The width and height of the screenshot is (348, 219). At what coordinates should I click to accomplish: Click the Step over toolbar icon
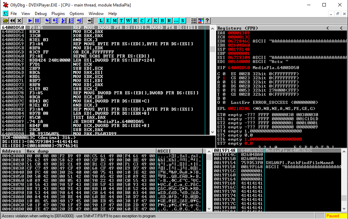pos(55,21)
